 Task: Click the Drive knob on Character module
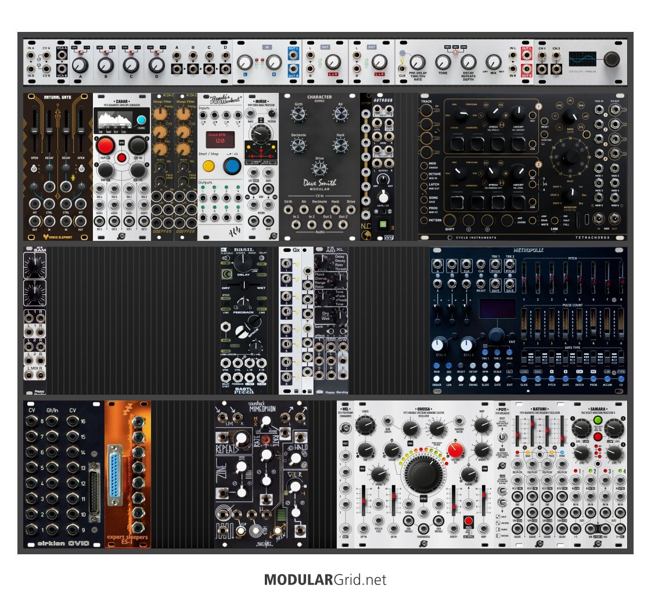coord(319,168)
